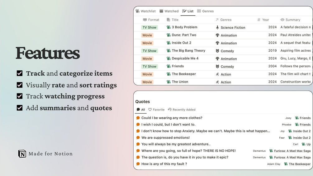The image size is (313, 176).
Task: Open the Favorite quotes tab
Action: (156, 110)
